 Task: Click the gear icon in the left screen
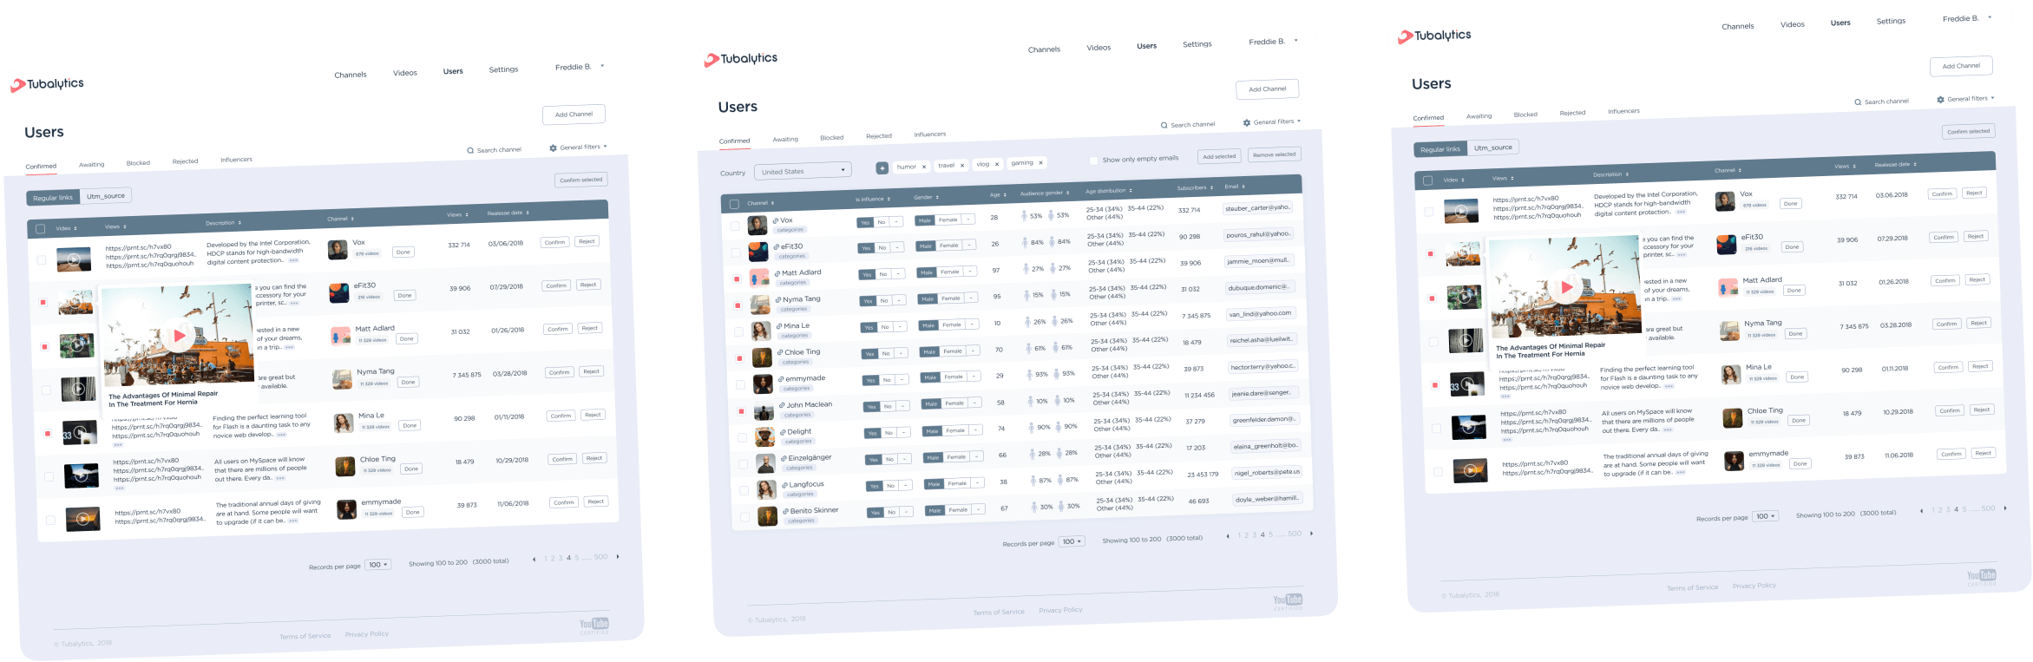point(553,148)
